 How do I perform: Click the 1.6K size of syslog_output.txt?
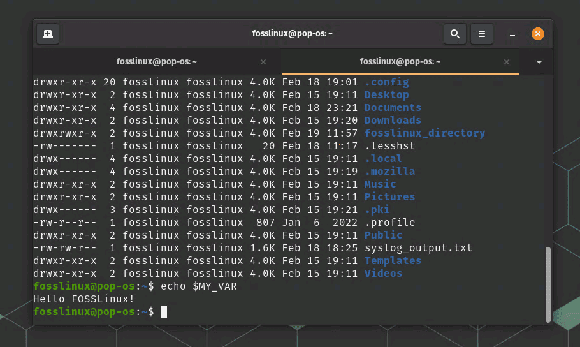(x=262, y=247)
